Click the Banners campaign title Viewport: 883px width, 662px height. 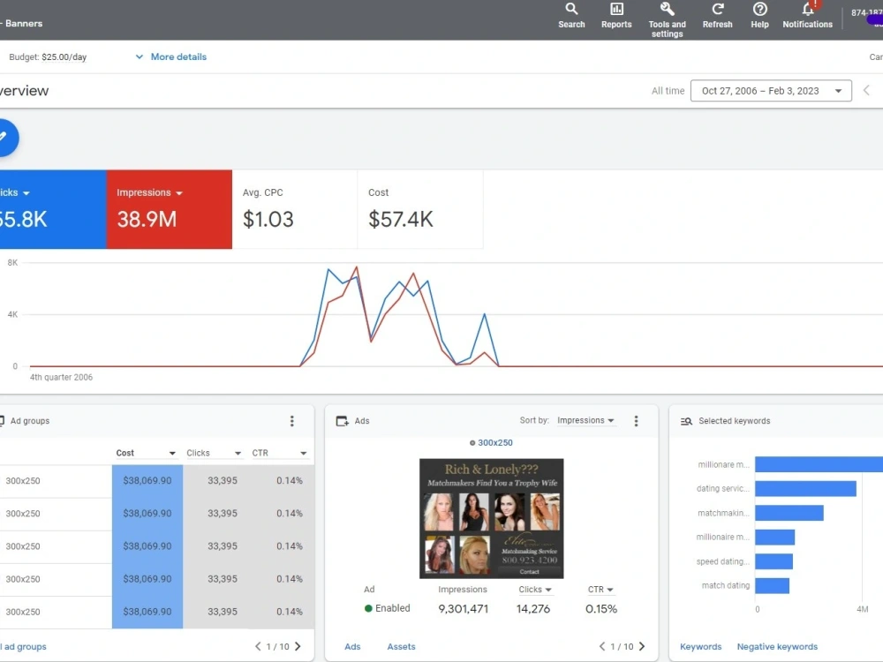23,24
